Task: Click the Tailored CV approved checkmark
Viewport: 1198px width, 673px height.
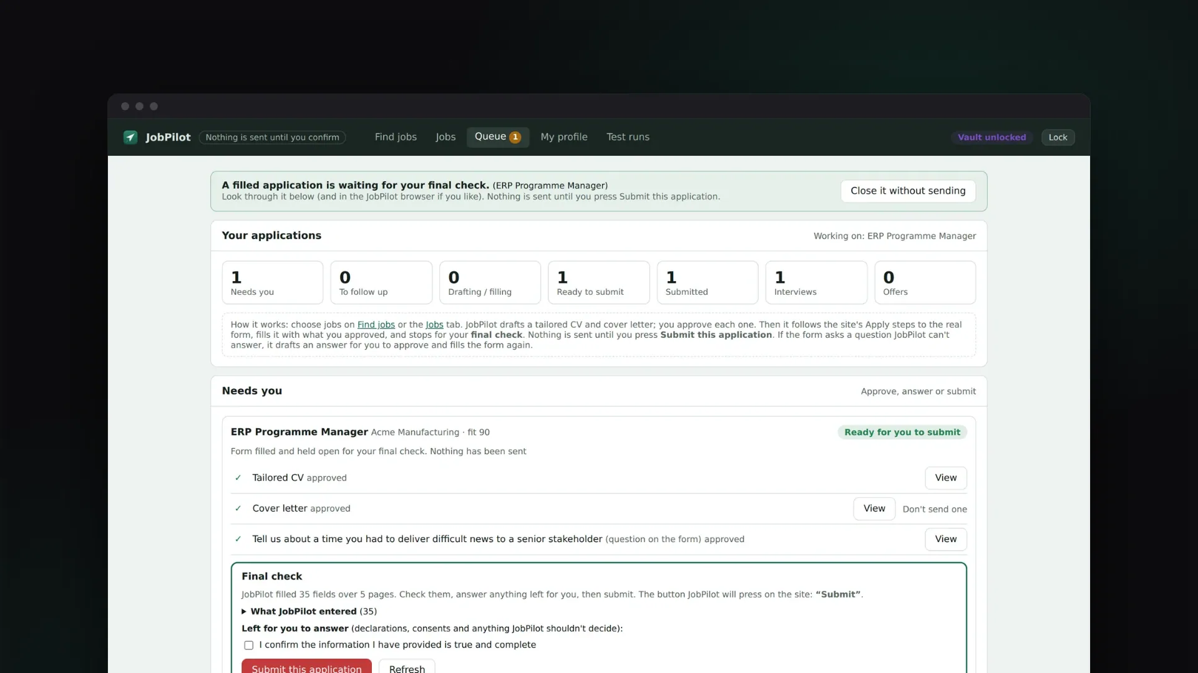Action: coord(238,478)
